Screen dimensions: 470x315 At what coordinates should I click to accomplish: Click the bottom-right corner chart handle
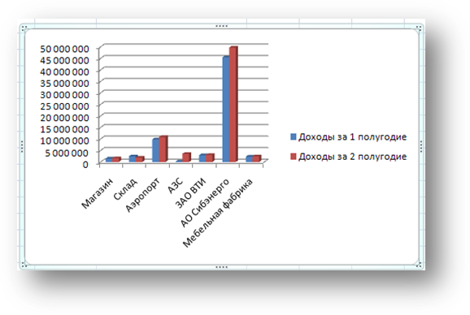pos(419,265)
